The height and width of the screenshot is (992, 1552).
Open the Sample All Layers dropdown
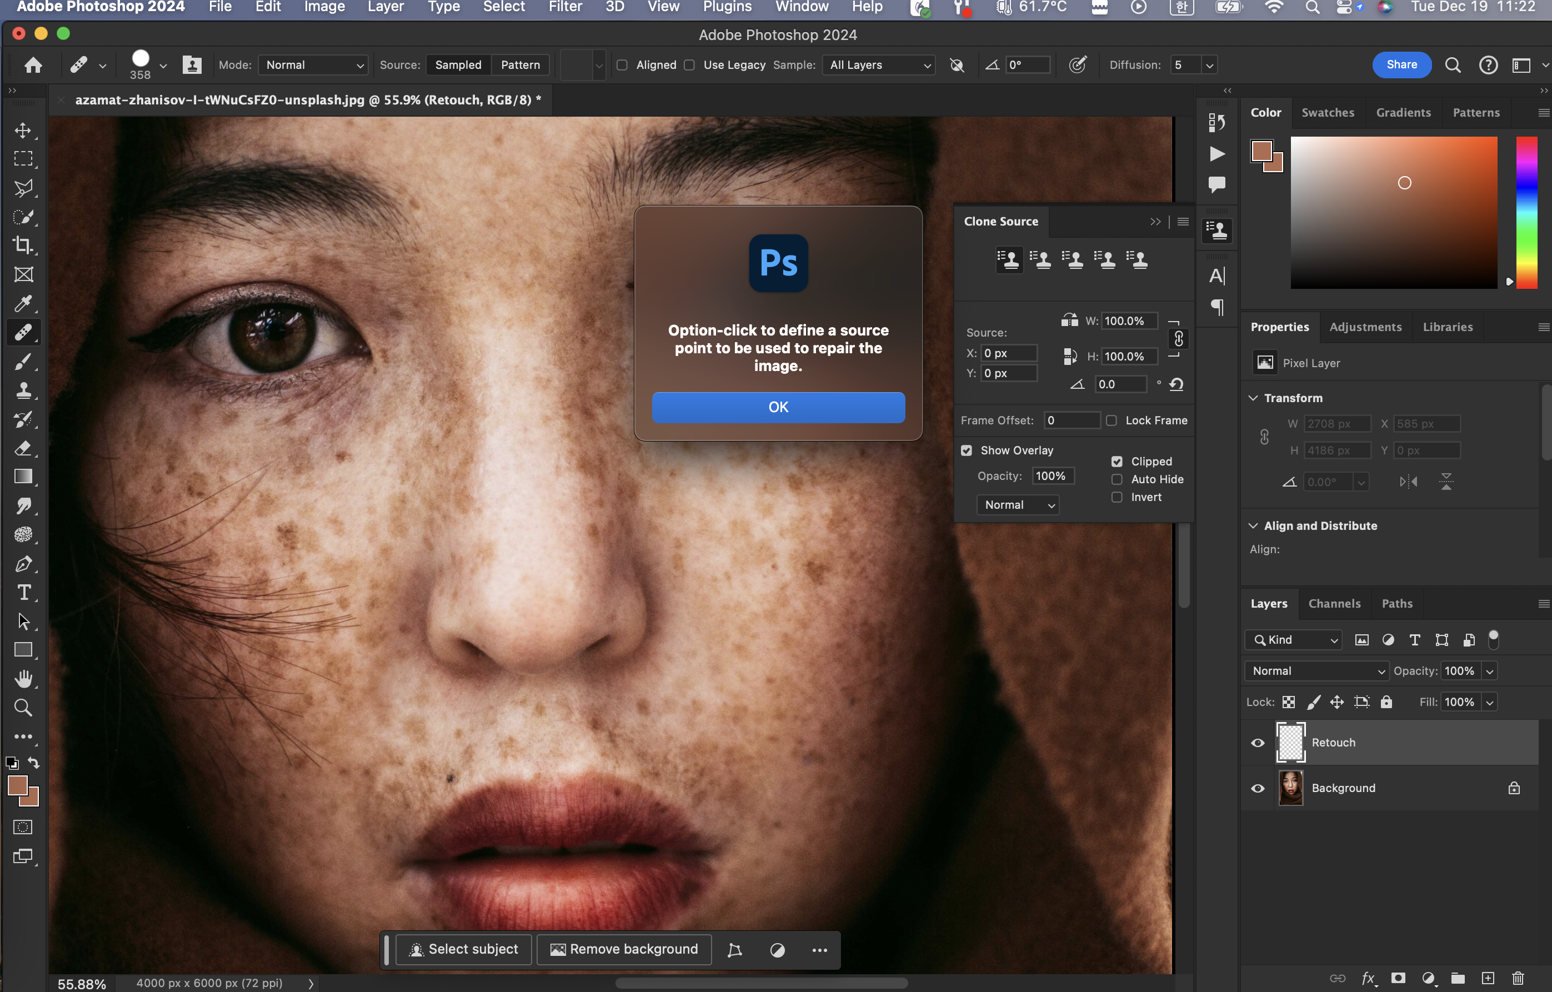click(879, 65)
